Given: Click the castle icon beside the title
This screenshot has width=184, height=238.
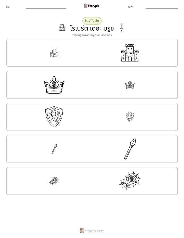Looking at the screenshot, I should click(62, 28).
